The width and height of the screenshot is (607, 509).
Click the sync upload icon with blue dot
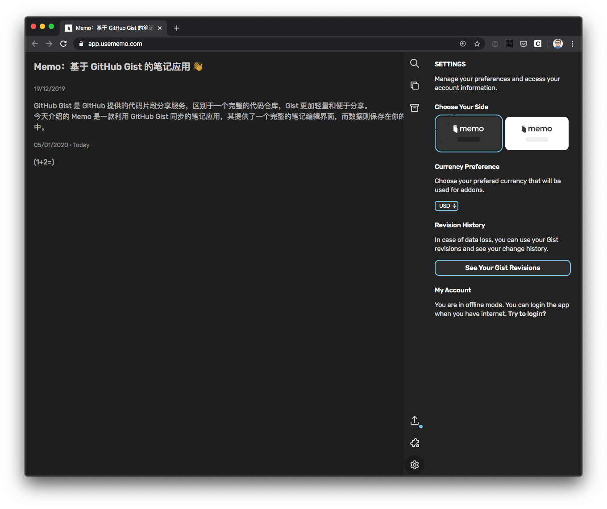[415, 420]
